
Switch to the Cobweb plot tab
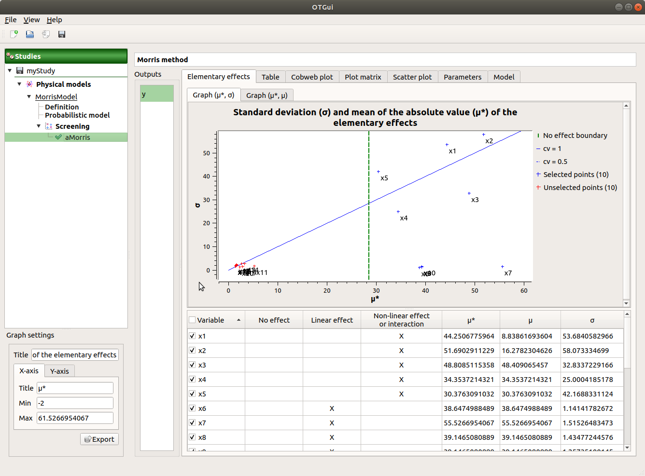[312, 77]
